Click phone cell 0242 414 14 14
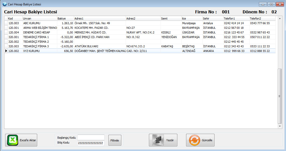Screen dimensions: 286x151 tap(236, 23)
